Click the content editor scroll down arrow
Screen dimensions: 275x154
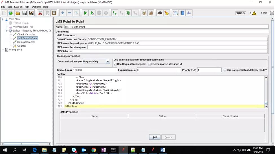pos(266,107)
